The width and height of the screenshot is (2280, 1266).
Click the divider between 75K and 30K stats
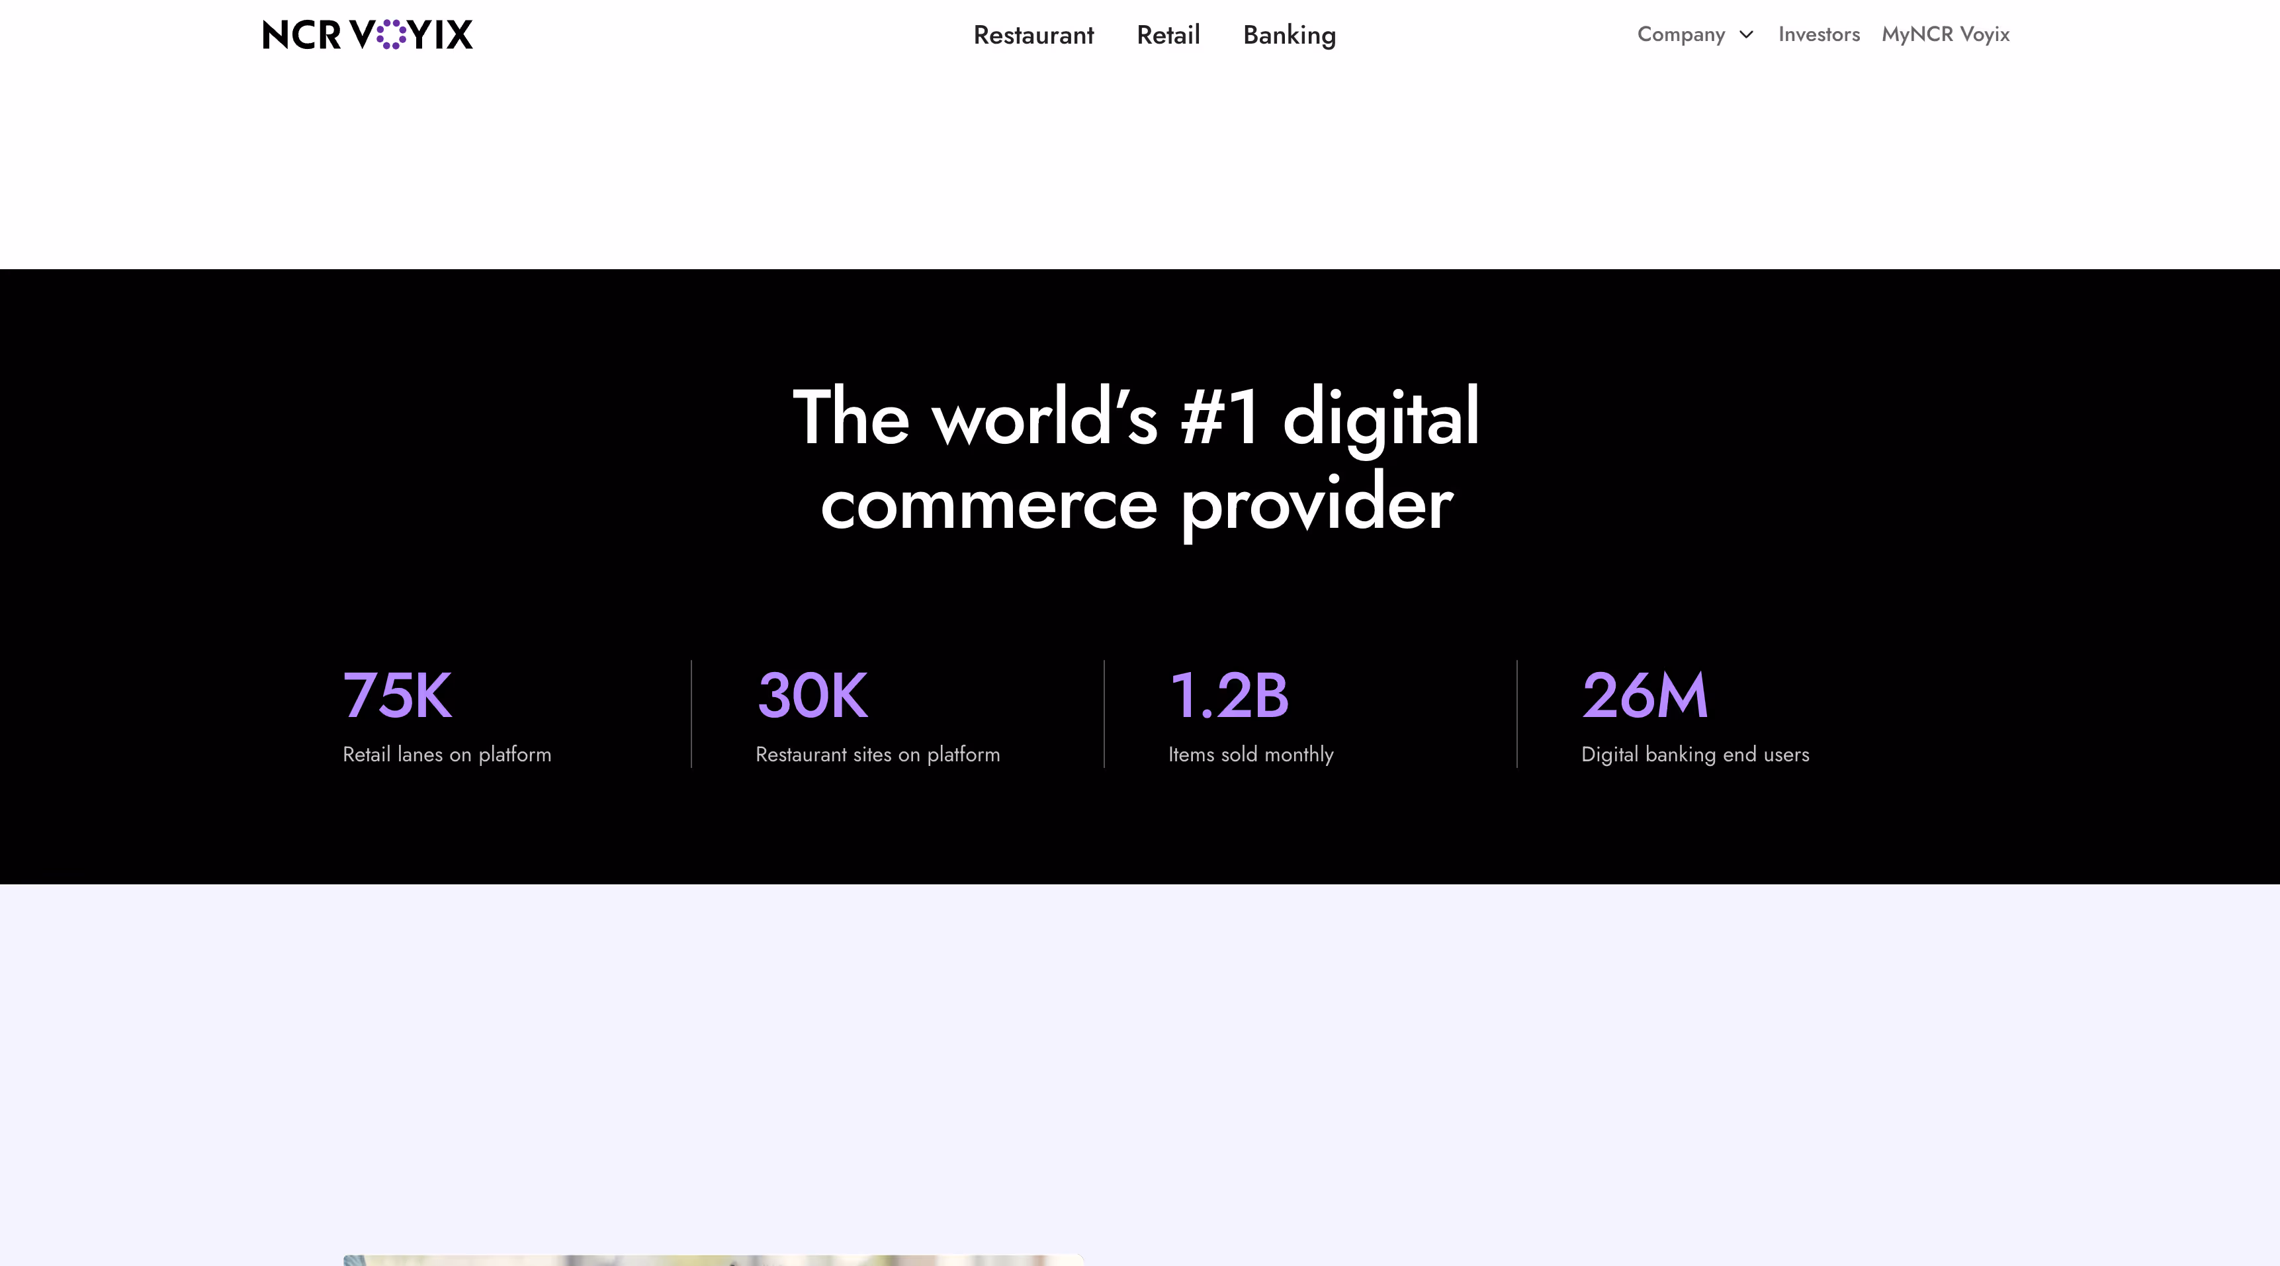coord(691,713)
